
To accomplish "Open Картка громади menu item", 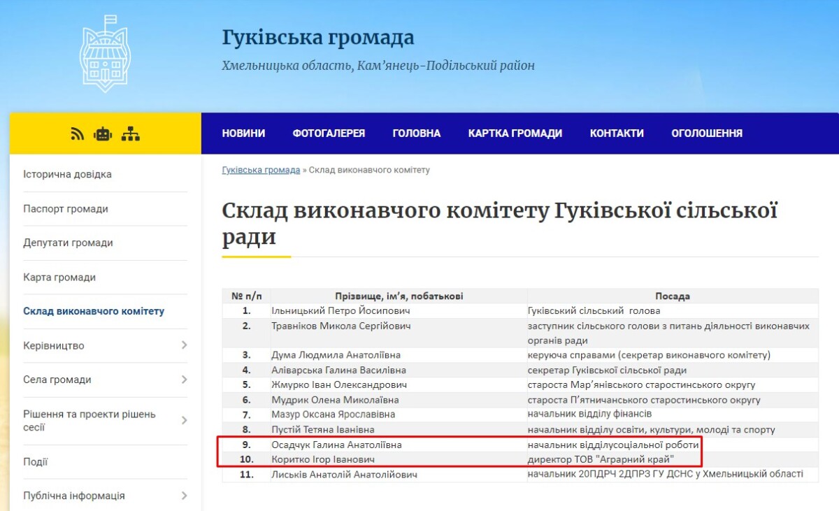I will tap(515, 134).
